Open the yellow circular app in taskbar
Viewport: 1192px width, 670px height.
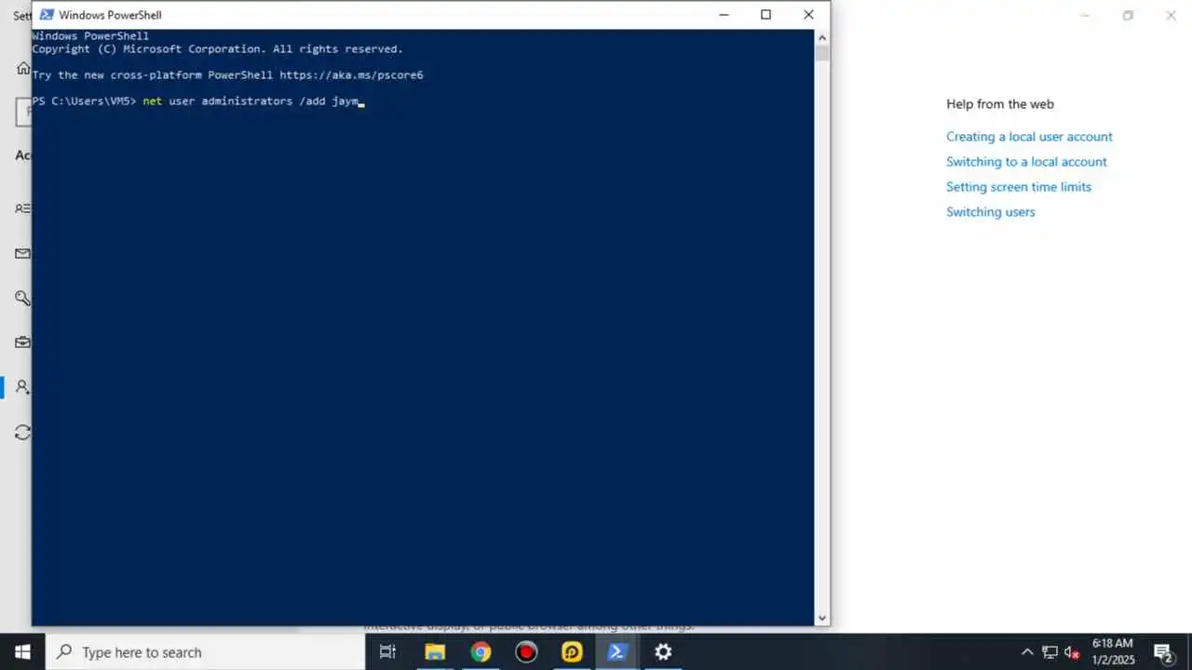point(572,652)
